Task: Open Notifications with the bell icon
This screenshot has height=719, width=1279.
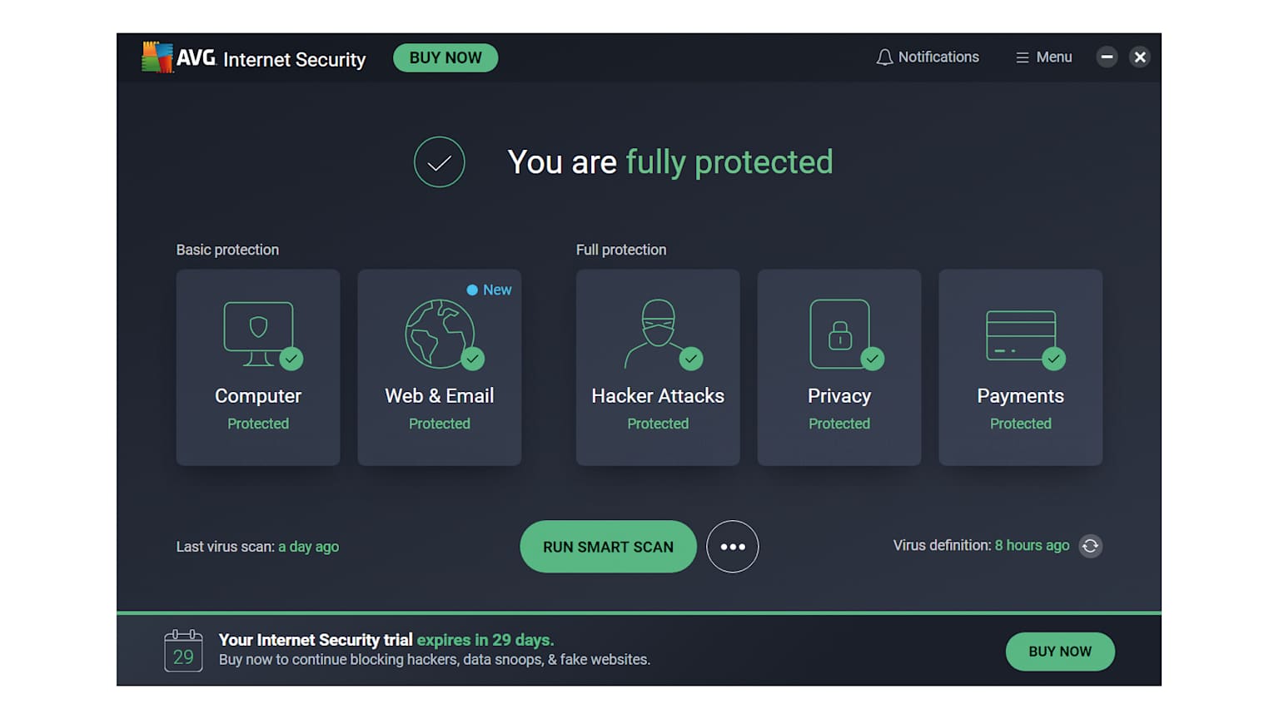Action: point(884,57)
